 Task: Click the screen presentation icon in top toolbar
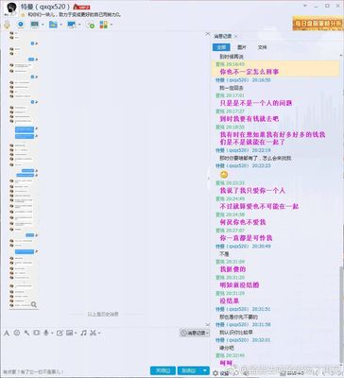[34, 25]
